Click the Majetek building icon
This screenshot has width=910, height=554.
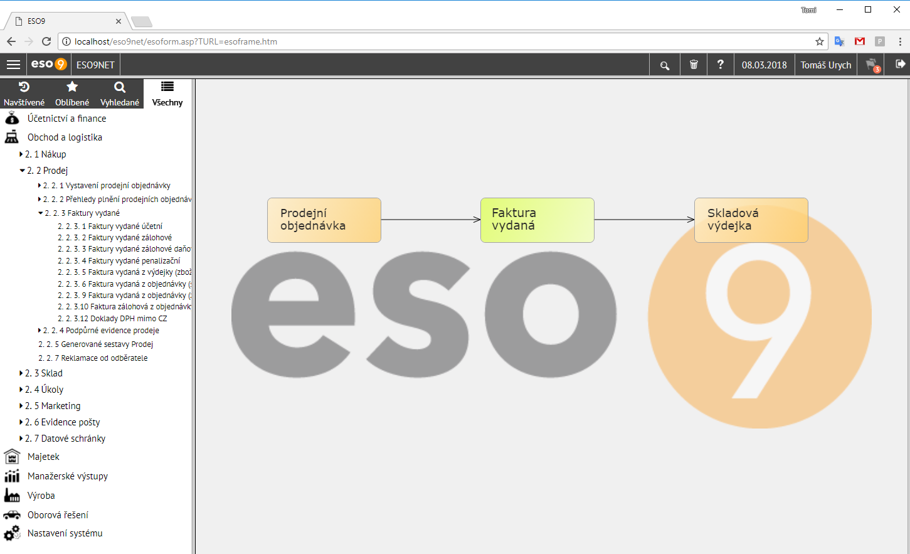(x=12, y=457)
